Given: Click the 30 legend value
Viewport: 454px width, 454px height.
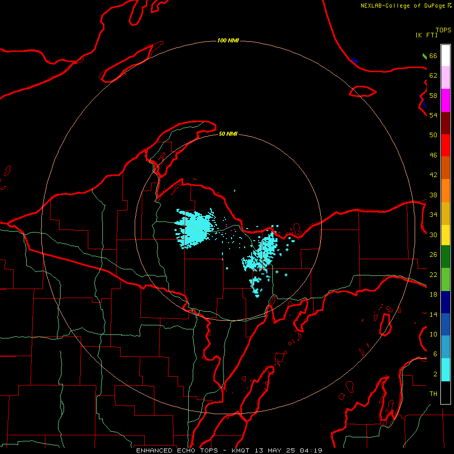Looking at the screenshot, I should pyautogui.click(x=433, y=235).
